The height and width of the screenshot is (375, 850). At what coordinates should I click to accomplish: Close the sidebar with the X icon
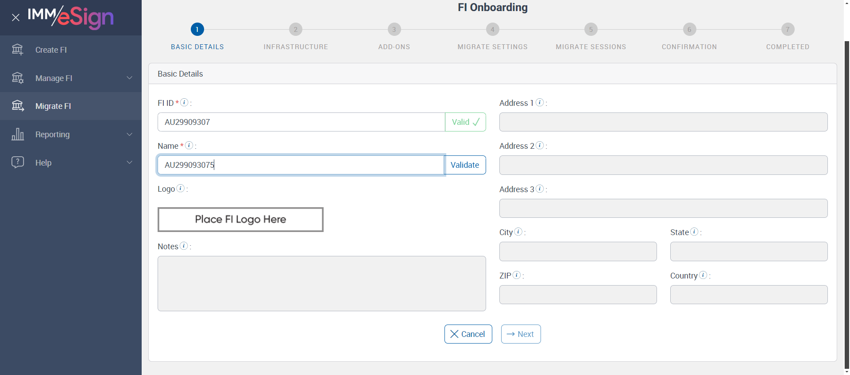click(15, 18)
